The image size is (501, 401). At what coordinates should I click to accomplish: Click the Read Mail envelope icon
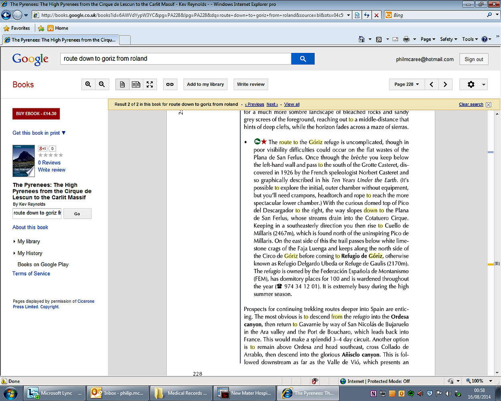pos(396,39)
